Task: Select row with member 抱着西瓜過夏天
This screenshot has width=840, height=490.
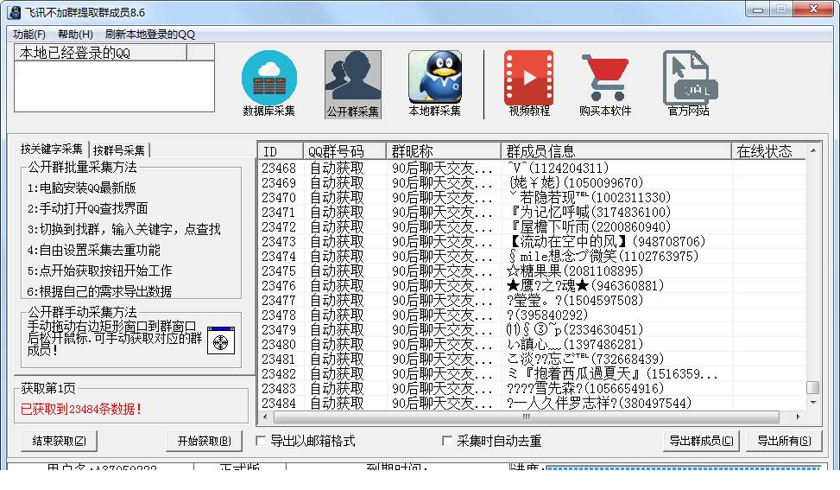Action: point(532,373)
